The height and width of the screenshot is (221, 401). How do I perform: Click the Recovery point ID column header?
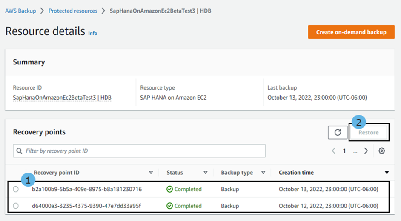click(57, 173)
